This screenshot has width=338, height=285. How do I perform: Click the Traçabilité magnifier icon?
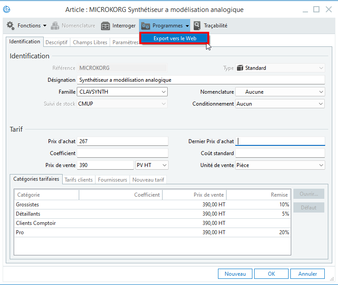click(197, 26)
